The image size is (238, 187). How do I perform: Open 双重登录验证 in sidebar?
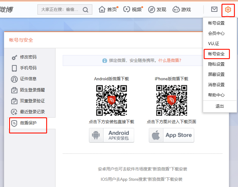(32, 101)
